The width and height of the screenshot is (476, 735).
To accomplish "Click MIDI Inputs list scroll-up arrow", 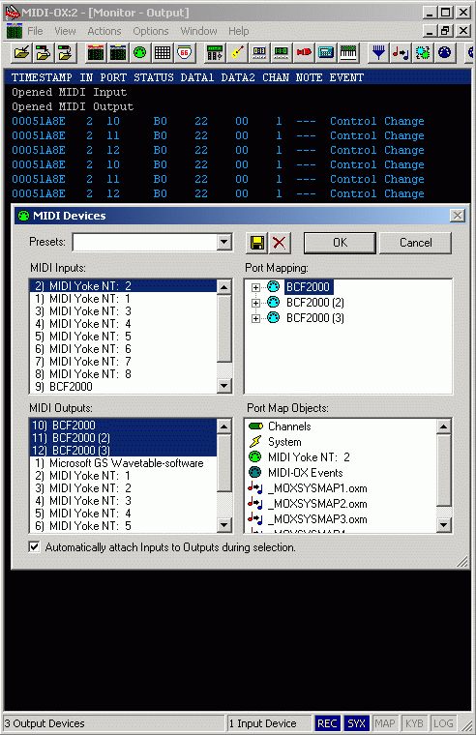I will pos(224,287).
